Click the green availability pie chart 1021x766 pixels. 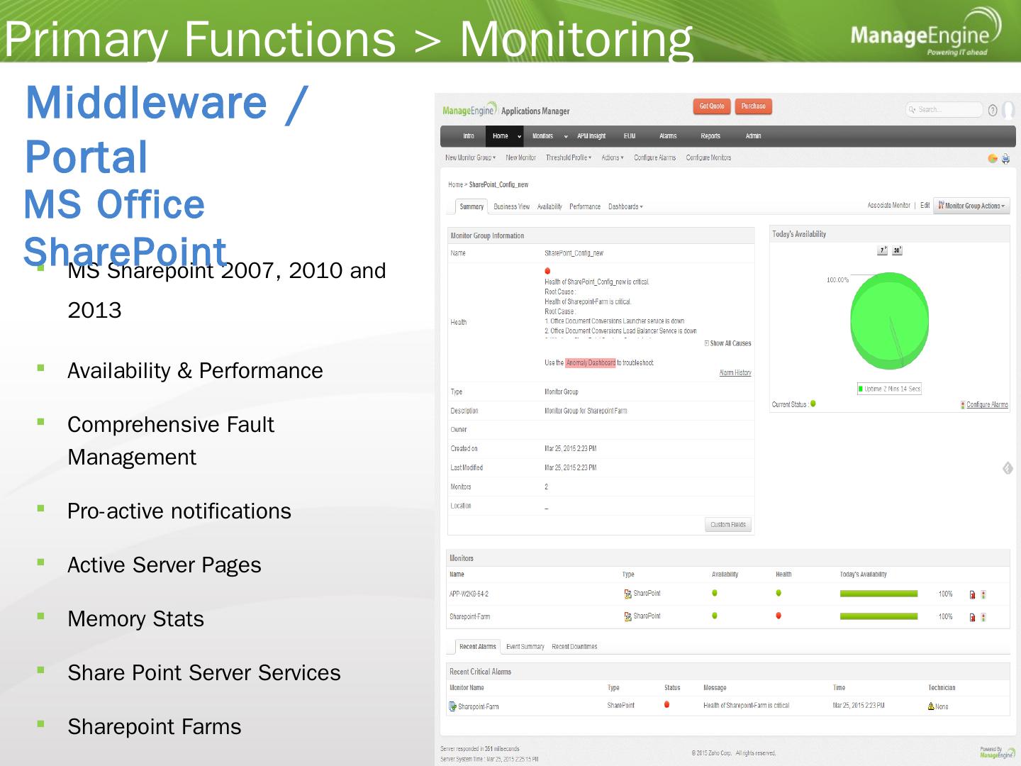[889, 321]
